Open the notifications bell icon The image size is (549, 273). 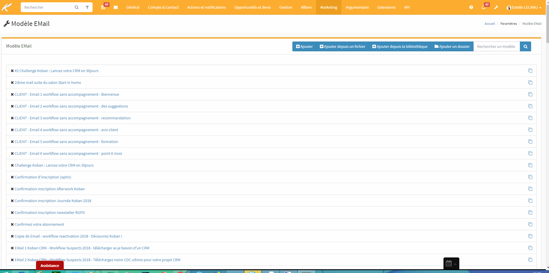[x=484, y=7]
